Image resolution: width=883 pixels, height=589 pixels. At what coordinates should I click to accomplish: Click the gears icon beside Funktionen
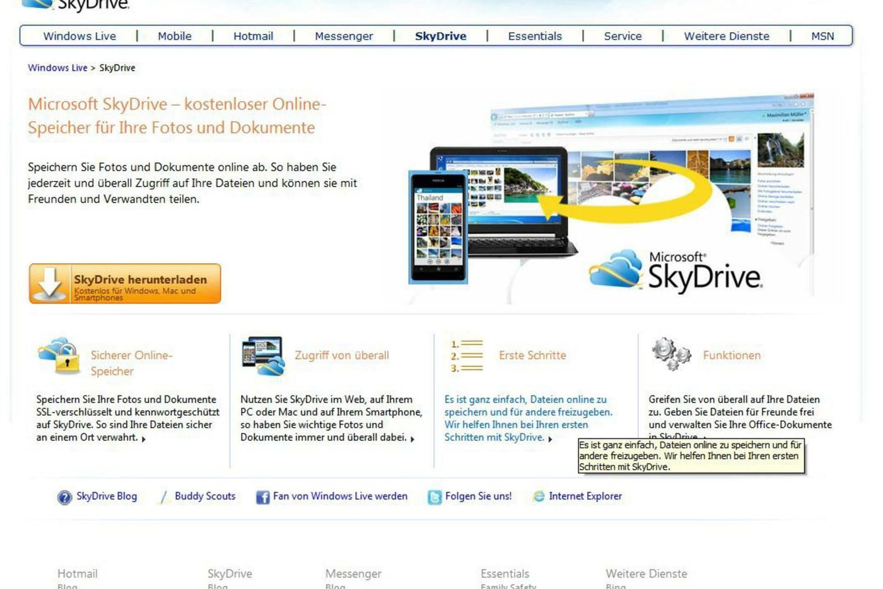click(671, 354)
